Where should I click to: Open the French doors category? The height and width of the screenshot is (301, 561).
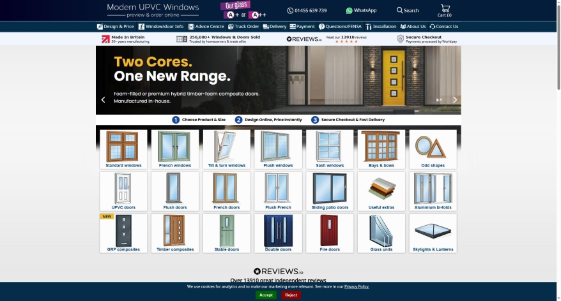coord(226,191)
